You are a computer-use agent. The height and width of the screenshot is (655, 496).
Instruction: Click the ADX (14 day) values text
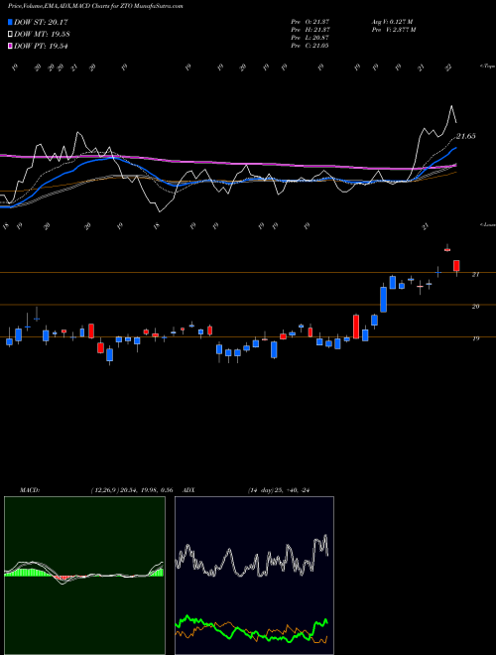[x=279, y=490]
